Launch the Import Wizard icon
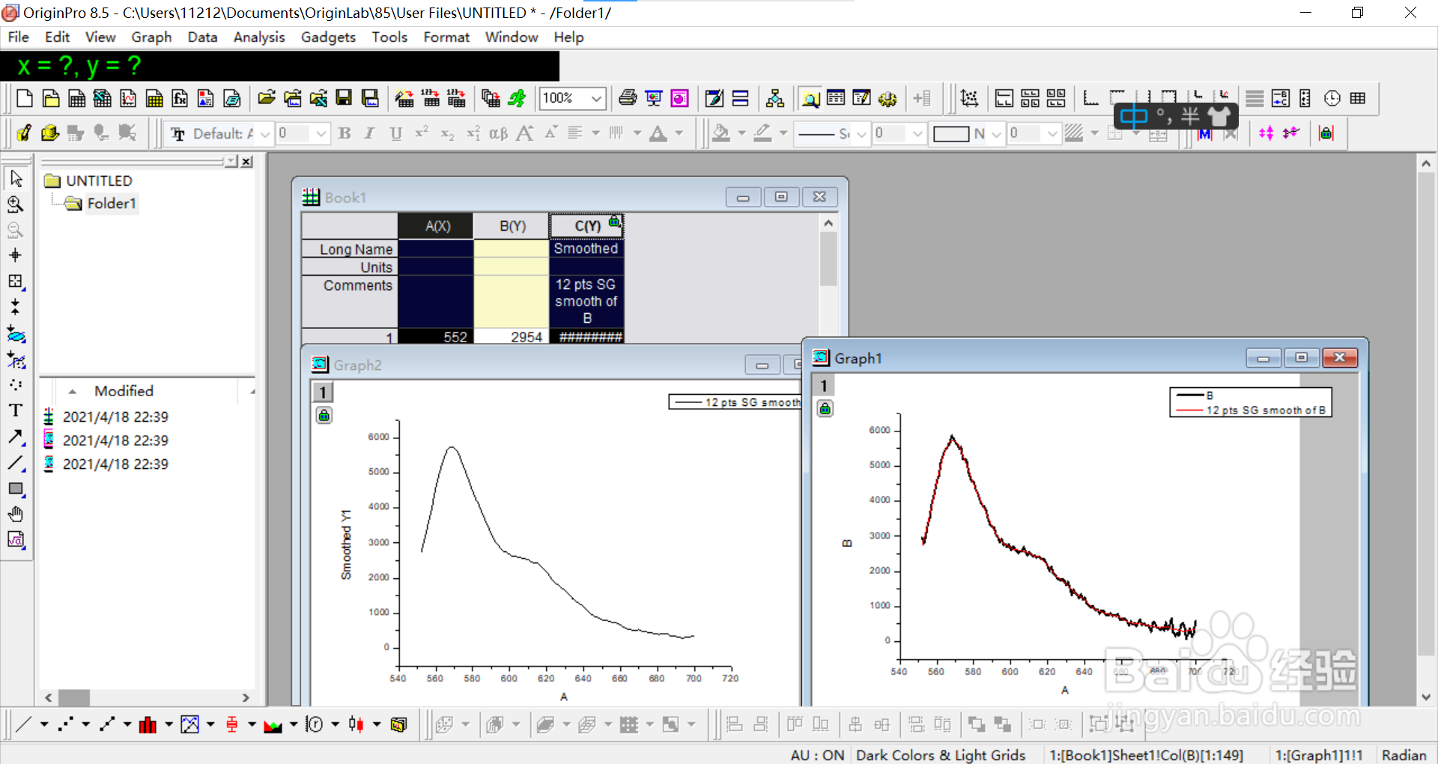The height and width of the screenshot is (764, 1438). [x=404, y=98]
